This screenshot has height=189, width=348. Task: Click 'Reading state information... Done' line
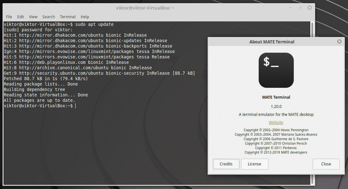46,95
